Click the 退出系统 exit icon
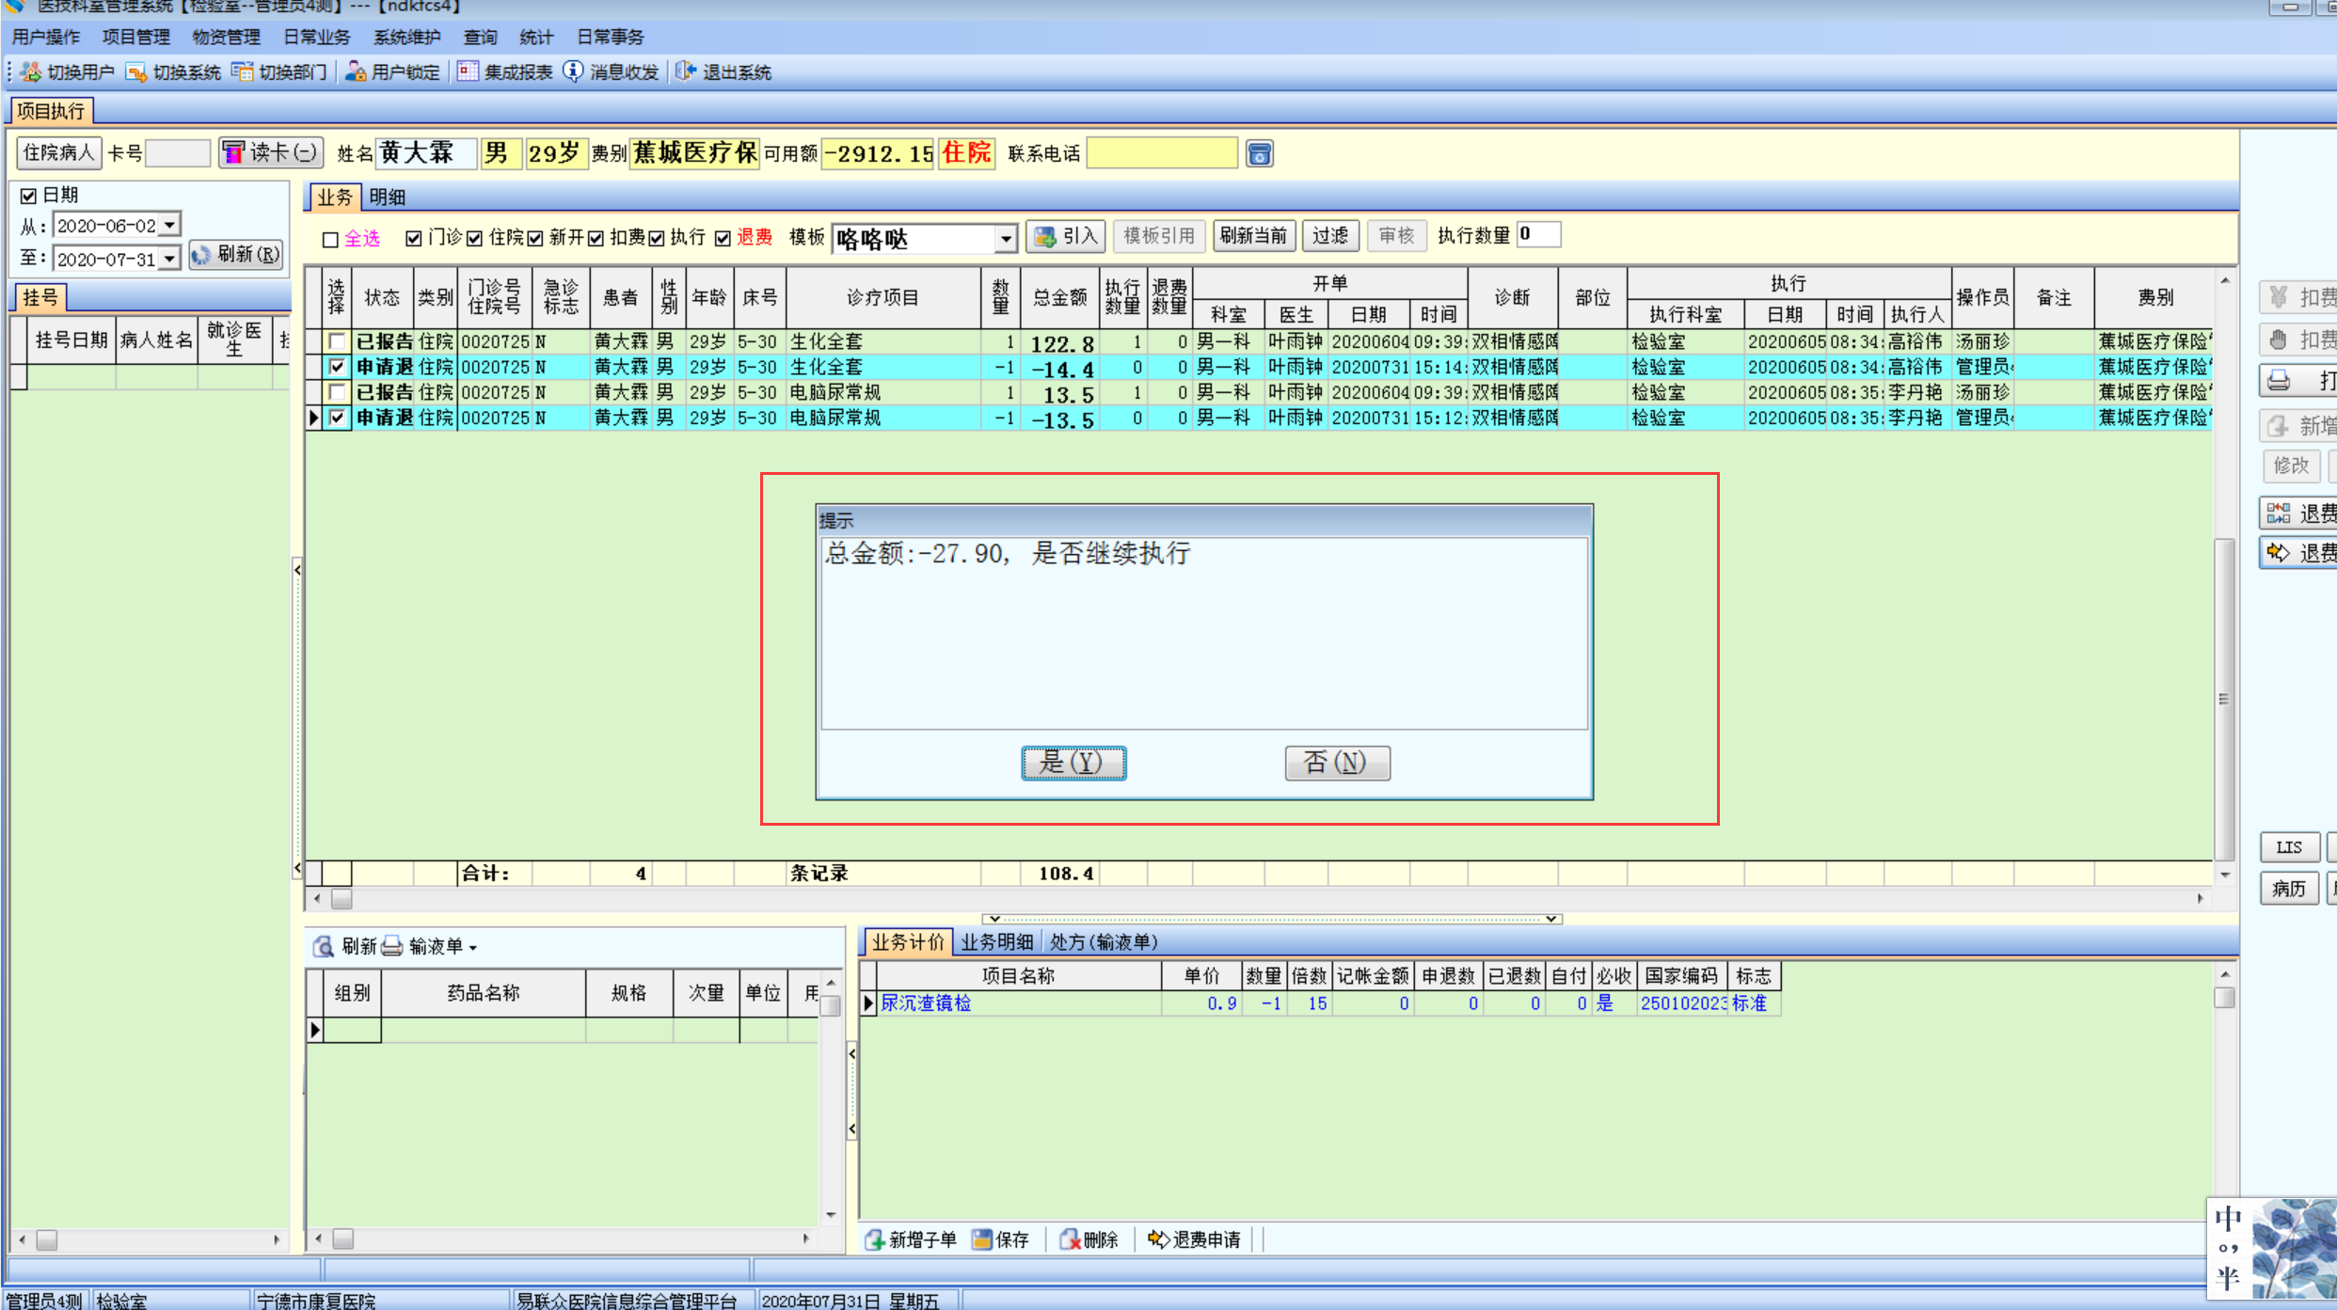The image size is (2337, 1310). tap(686, 72)
